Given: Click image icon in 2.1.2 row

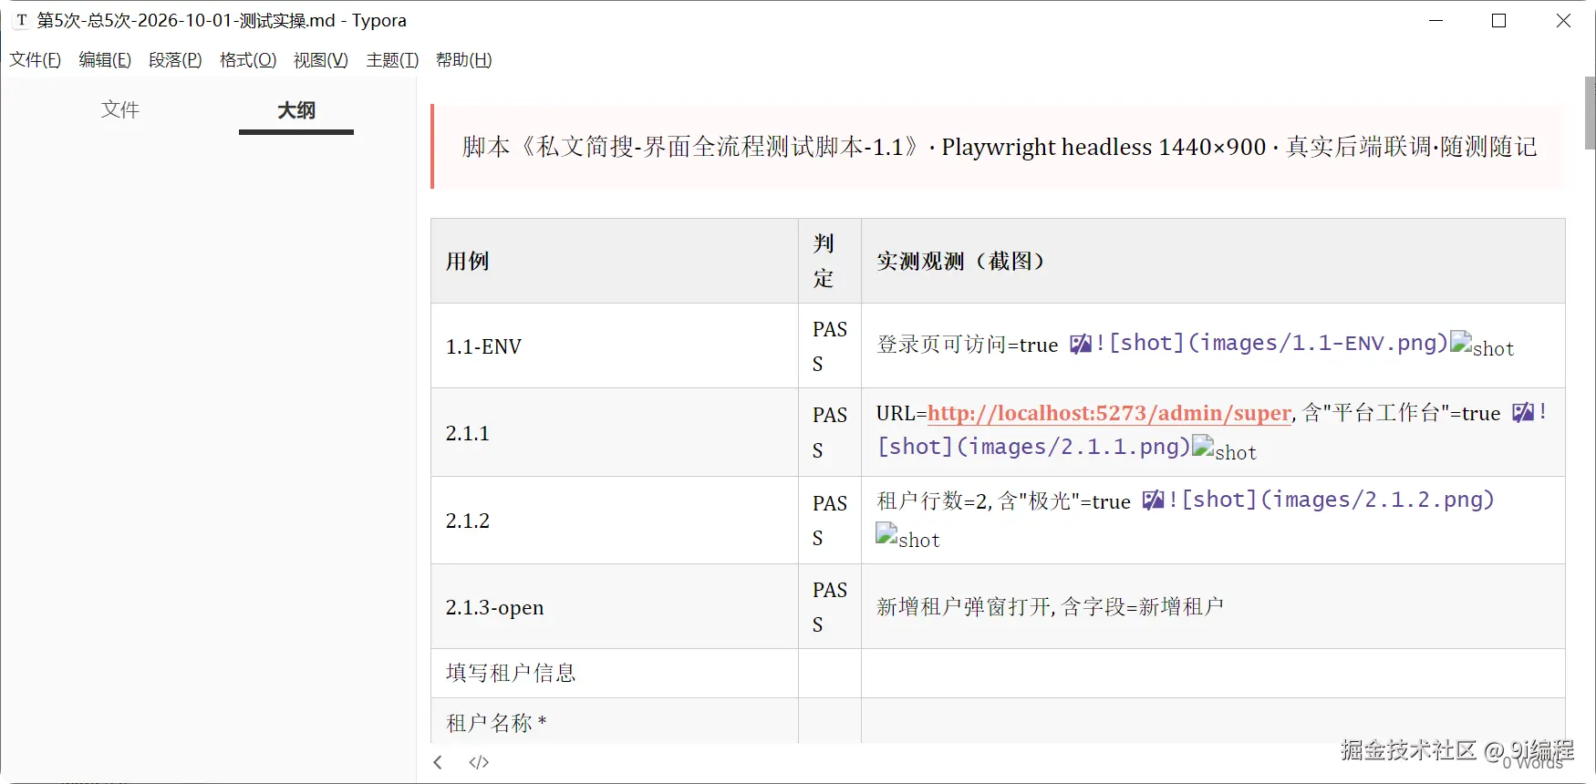Looking at the screenshot, I should 1154,500.
